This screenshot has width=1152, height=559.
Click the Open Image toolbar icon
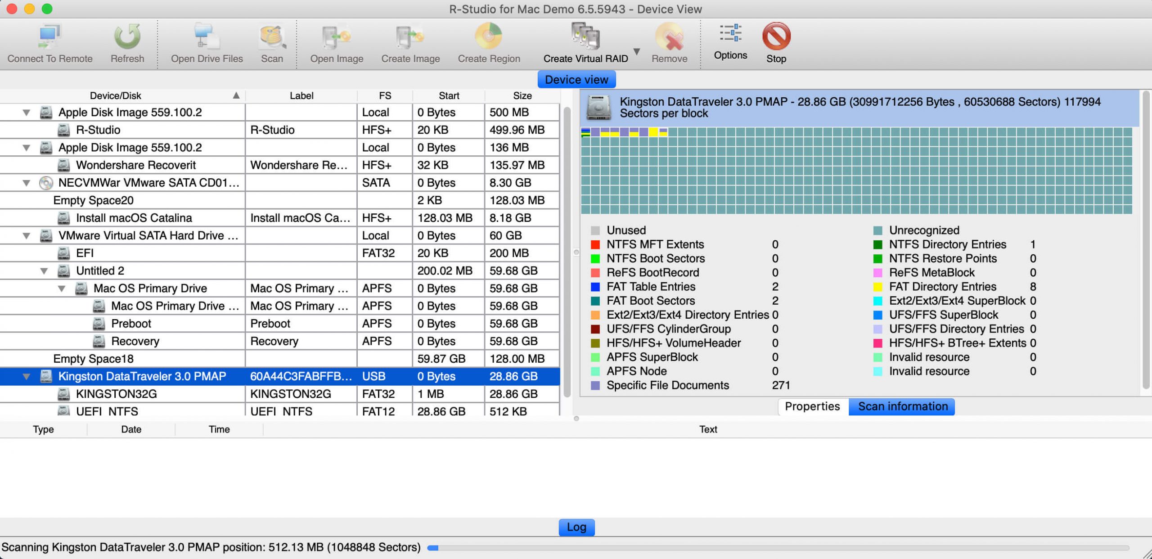(x=336, y=36)
